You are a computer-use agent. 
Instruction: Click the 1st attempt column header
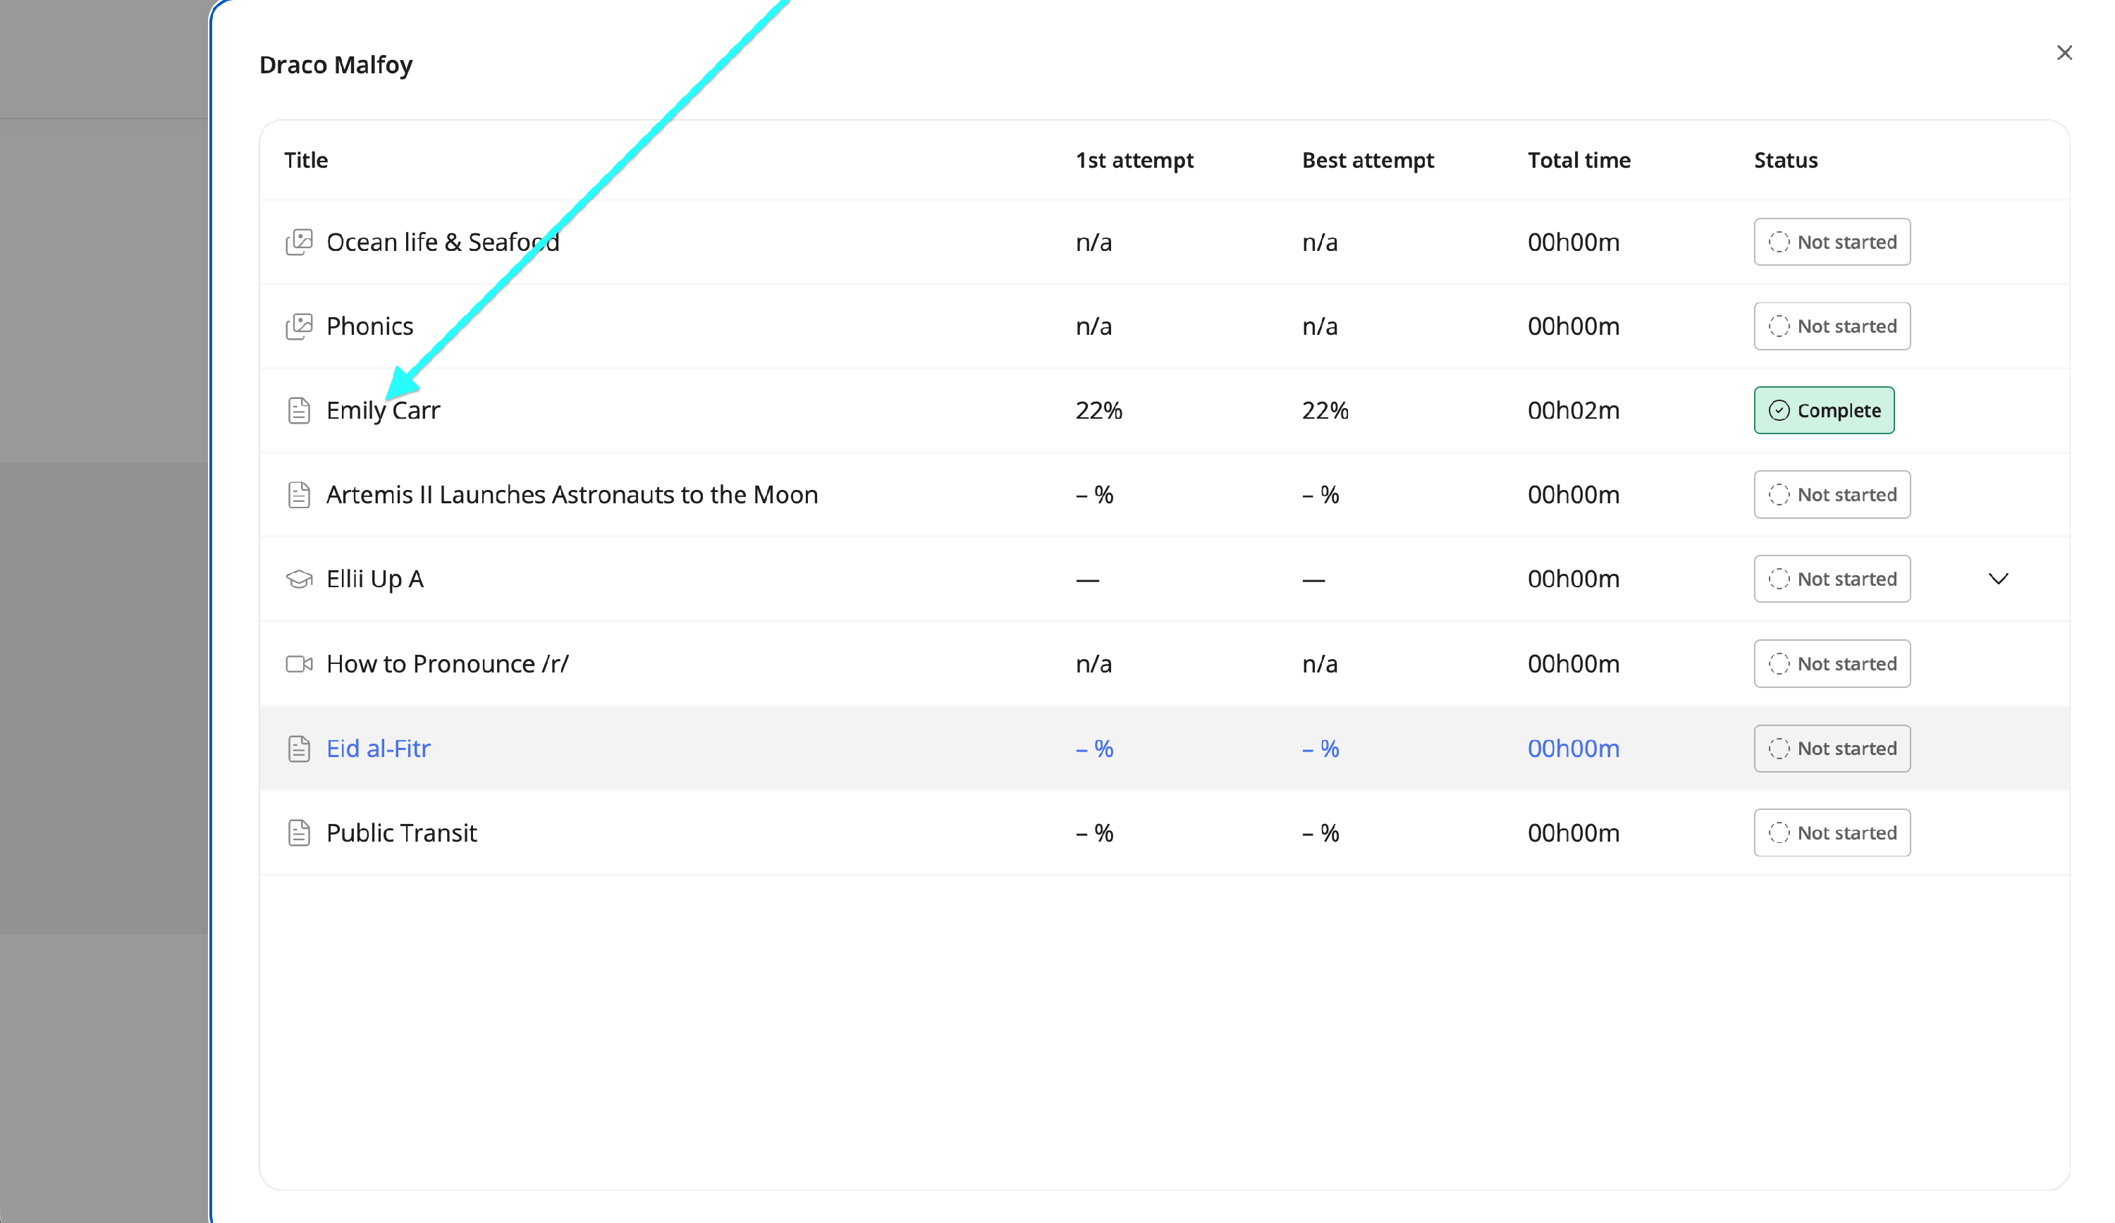click(1134, 160)
